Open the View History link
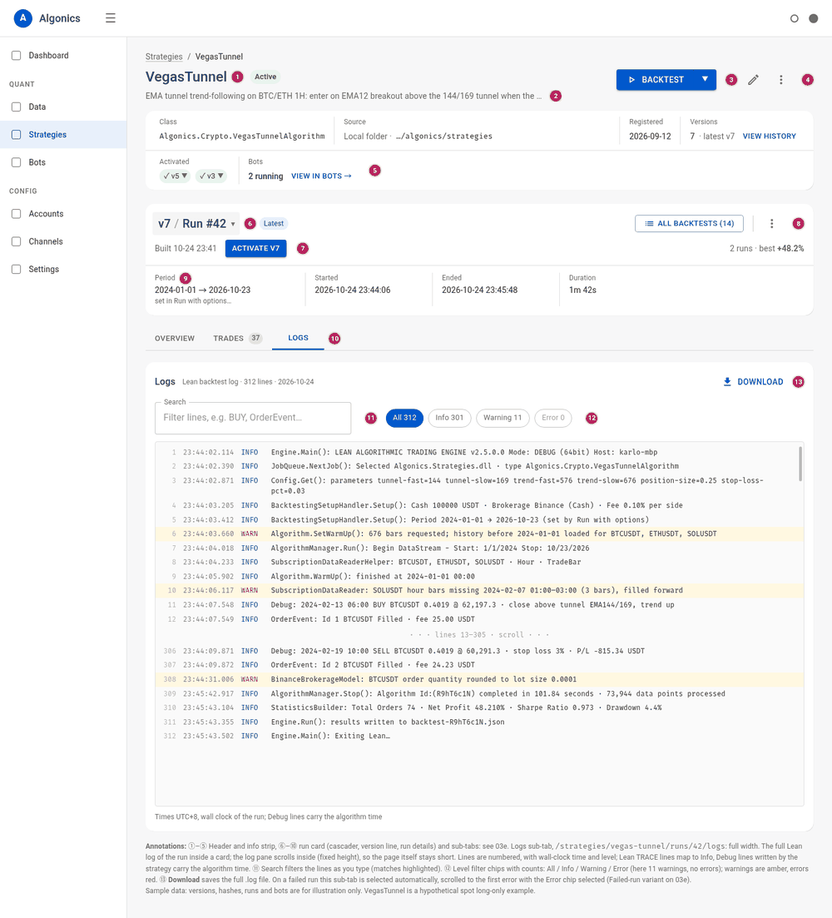This screenshot has width=832, height=918. pyautogui.click(x=770, y=136)
